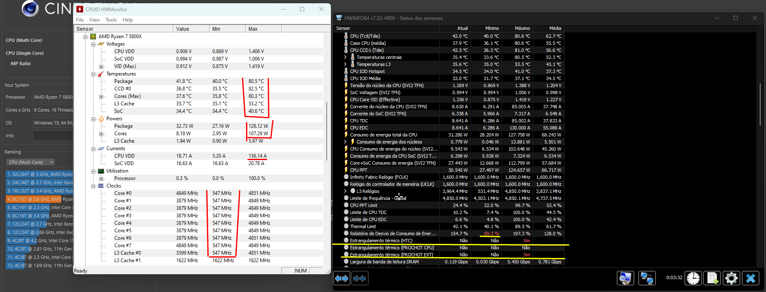Click the Info field in Cinebench
Image resolution: width=766 pixels, height=292 pixels.
52,136
